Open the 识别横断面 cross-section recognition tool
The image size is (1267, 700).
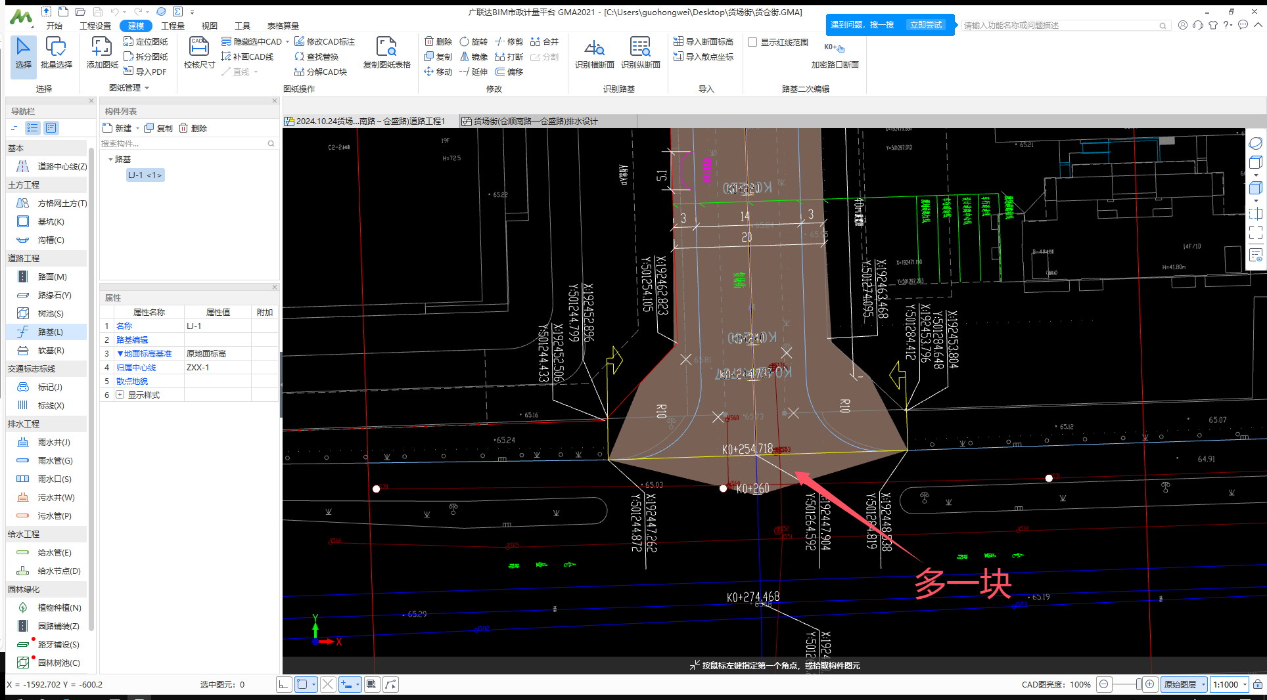(594, 54)
